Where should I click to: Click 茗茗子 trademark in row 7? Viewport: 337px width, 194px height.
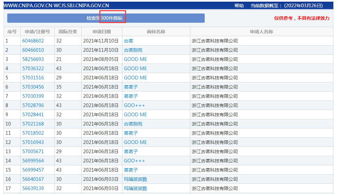[x=131, y=96]
